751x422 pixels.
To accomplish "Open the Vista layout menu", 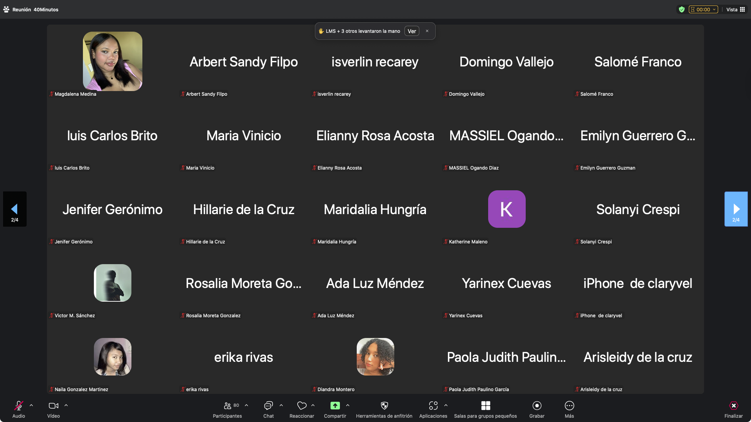I will 736,9.
